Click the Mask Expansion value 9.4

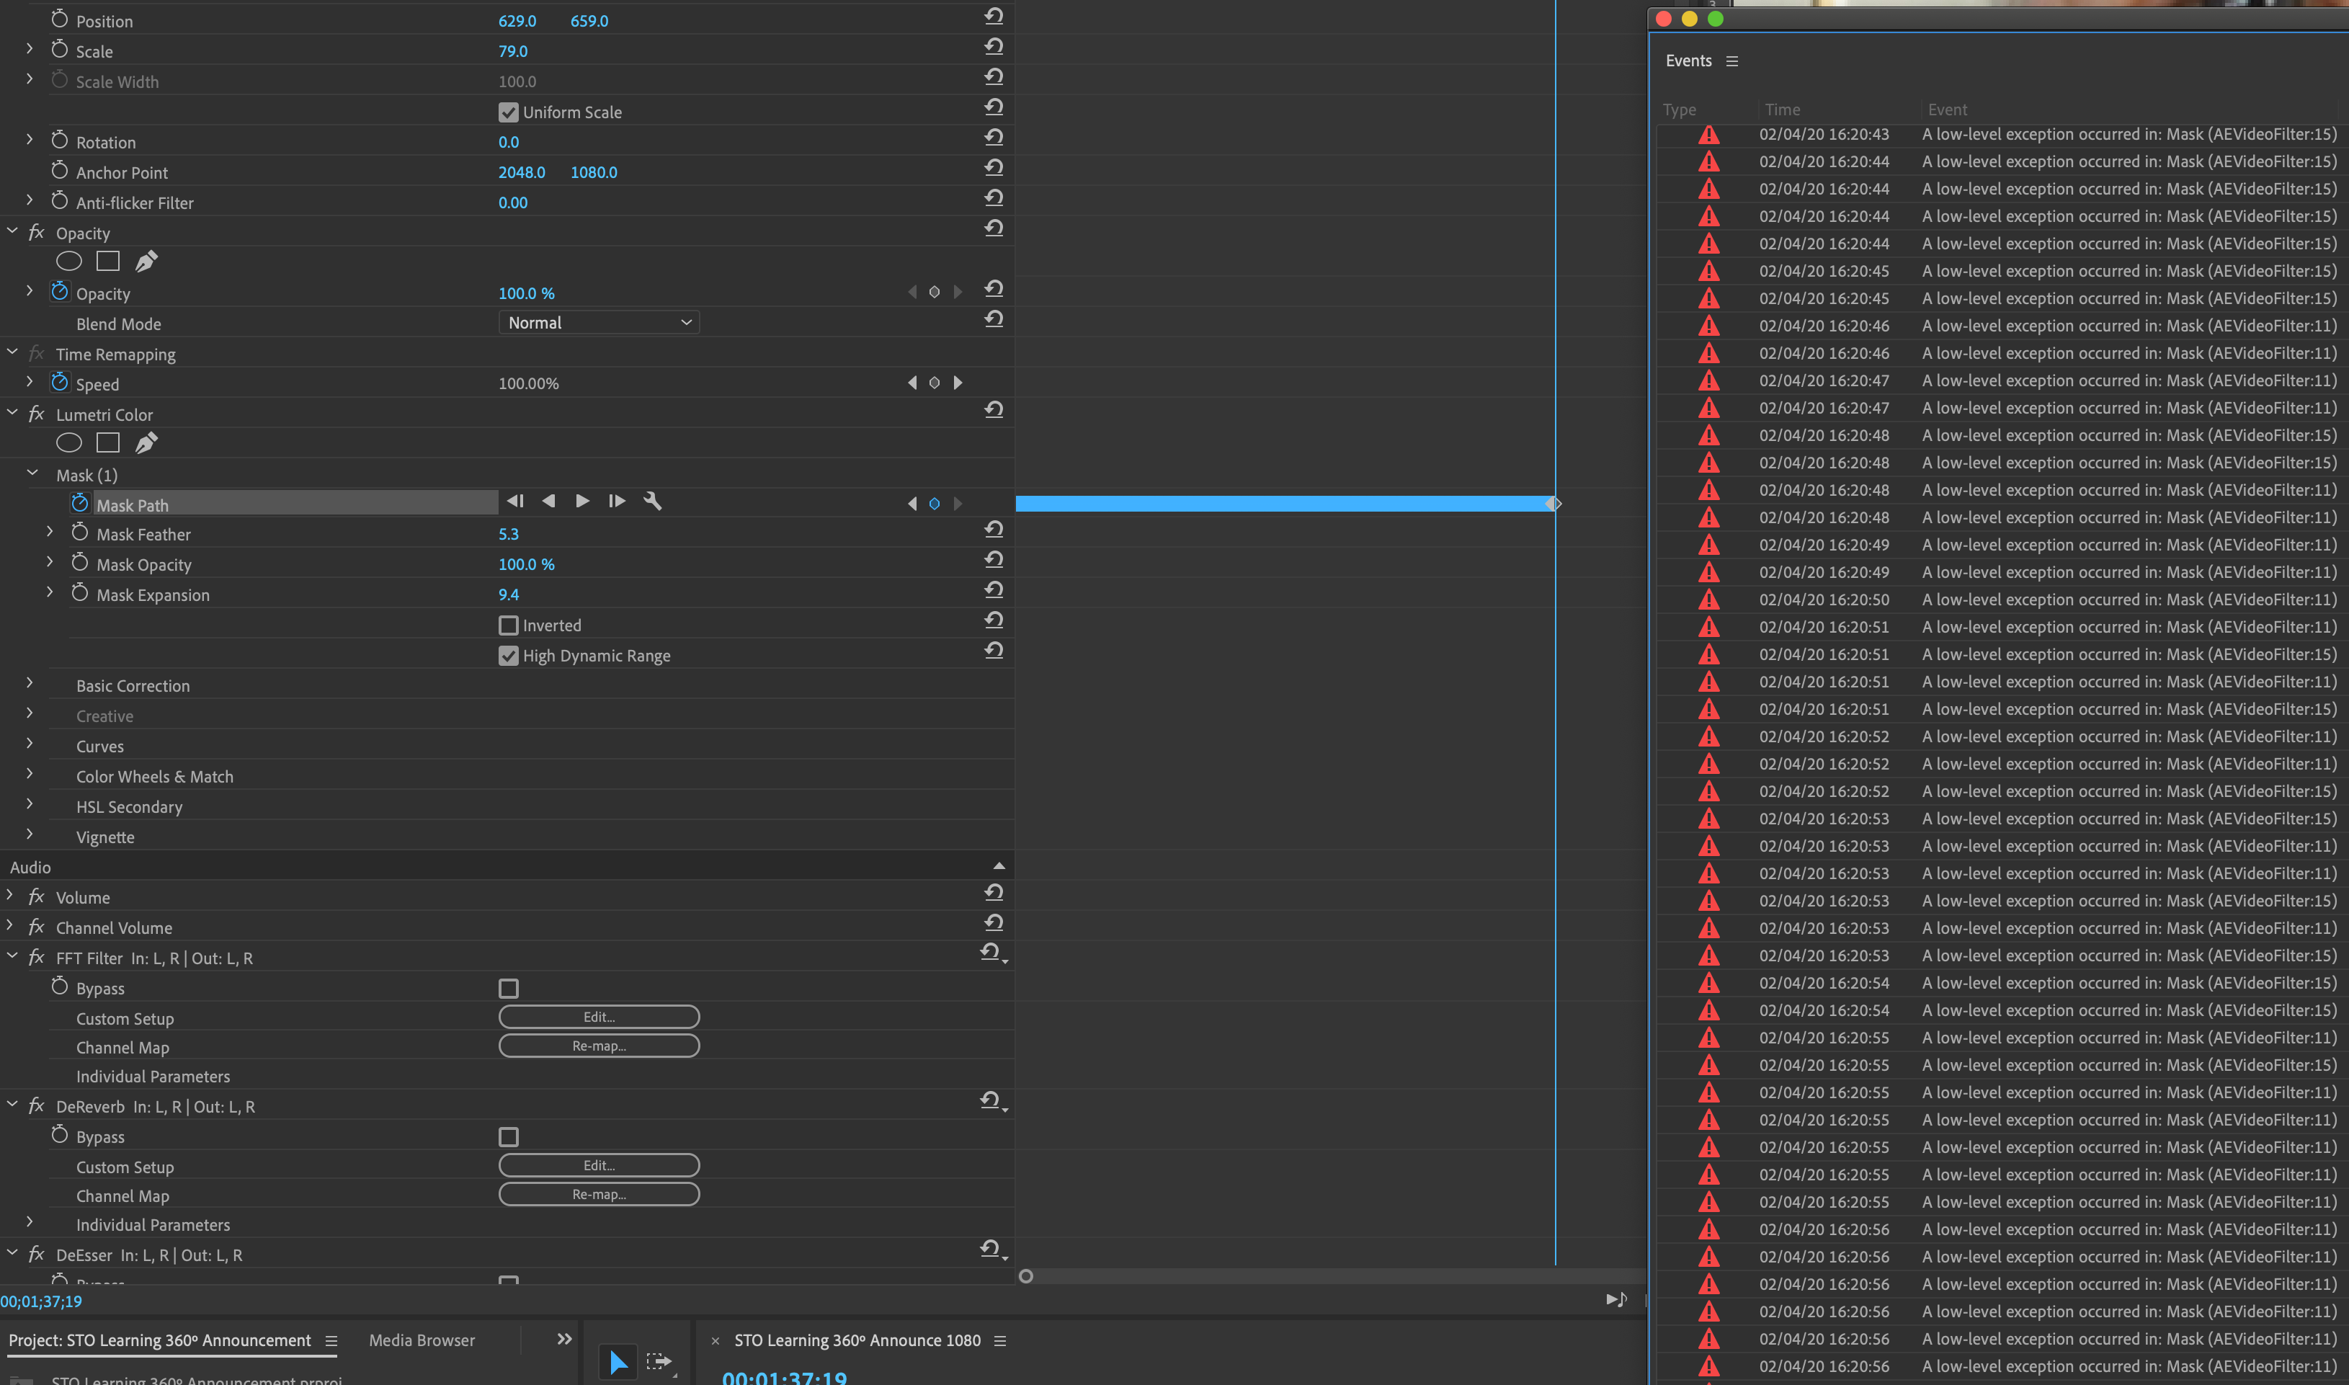(509, 595)
